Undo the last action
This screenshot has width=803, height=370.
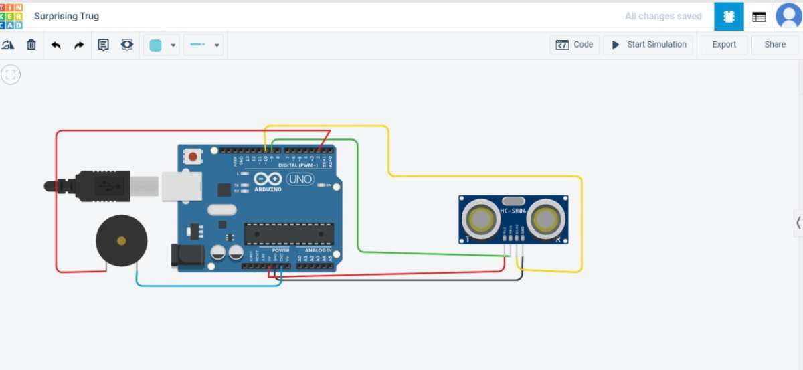point(56,45)
